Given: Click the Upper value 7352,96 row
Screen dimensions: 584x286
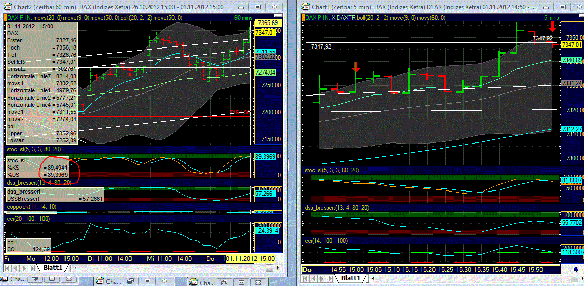Looking at the screenshot, I should tap(42, 133).
